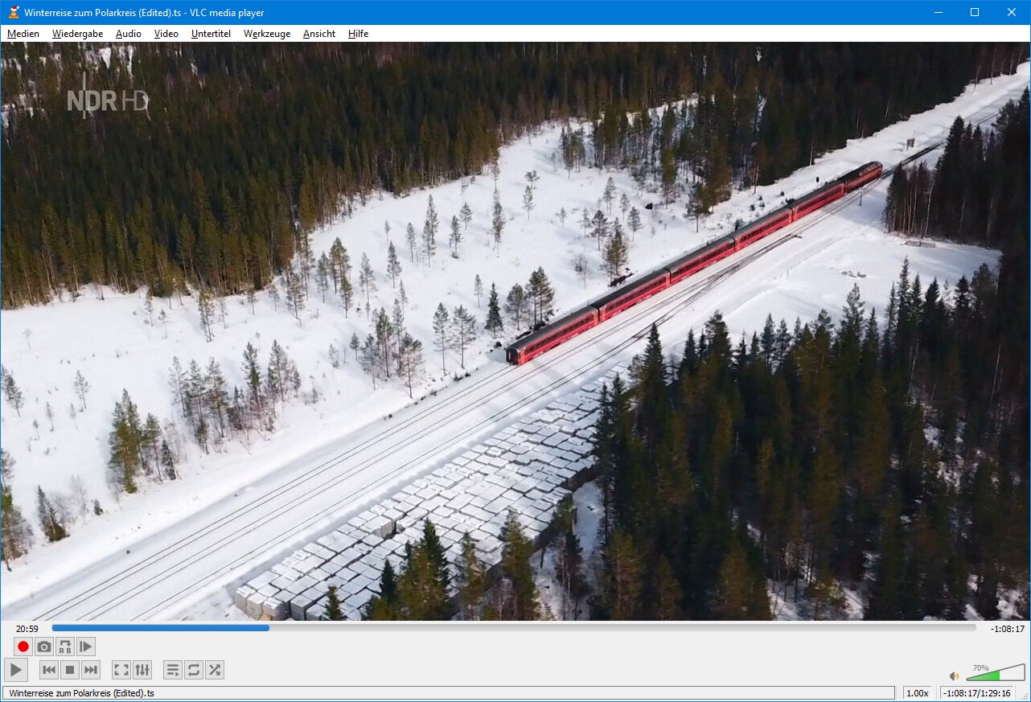Toggle fullscreen video mode
The height and width of the screenshot is (702, 1031).
pyautogui.click(x=121, y=670)
